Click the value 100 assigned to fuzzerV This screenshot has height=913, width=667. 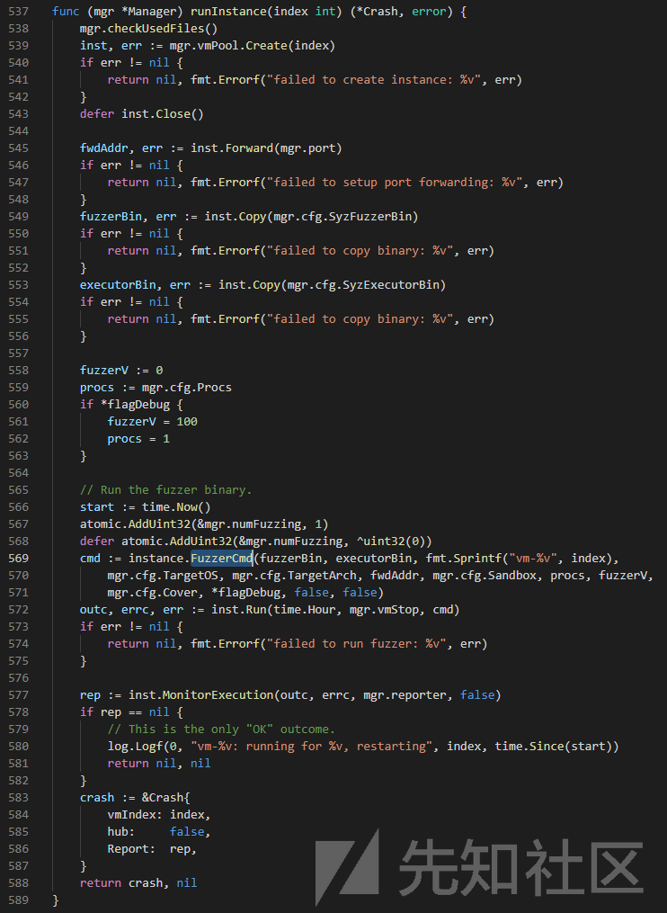coord(187,421)
